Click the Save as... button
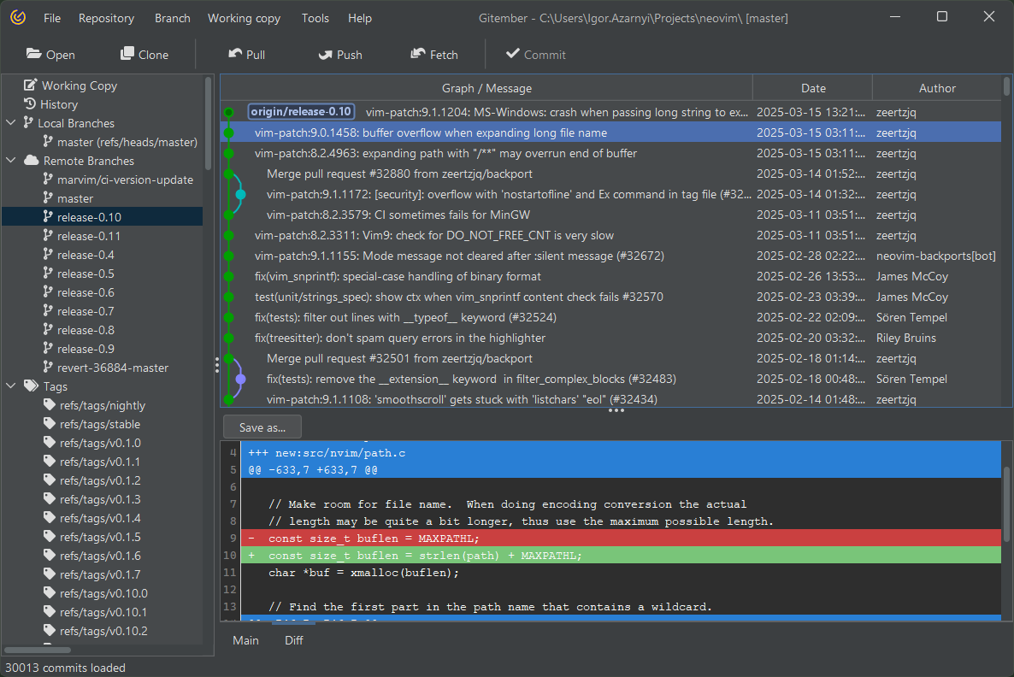The height and width of the screenshot is (677, 1014). (x=262, y=427)
